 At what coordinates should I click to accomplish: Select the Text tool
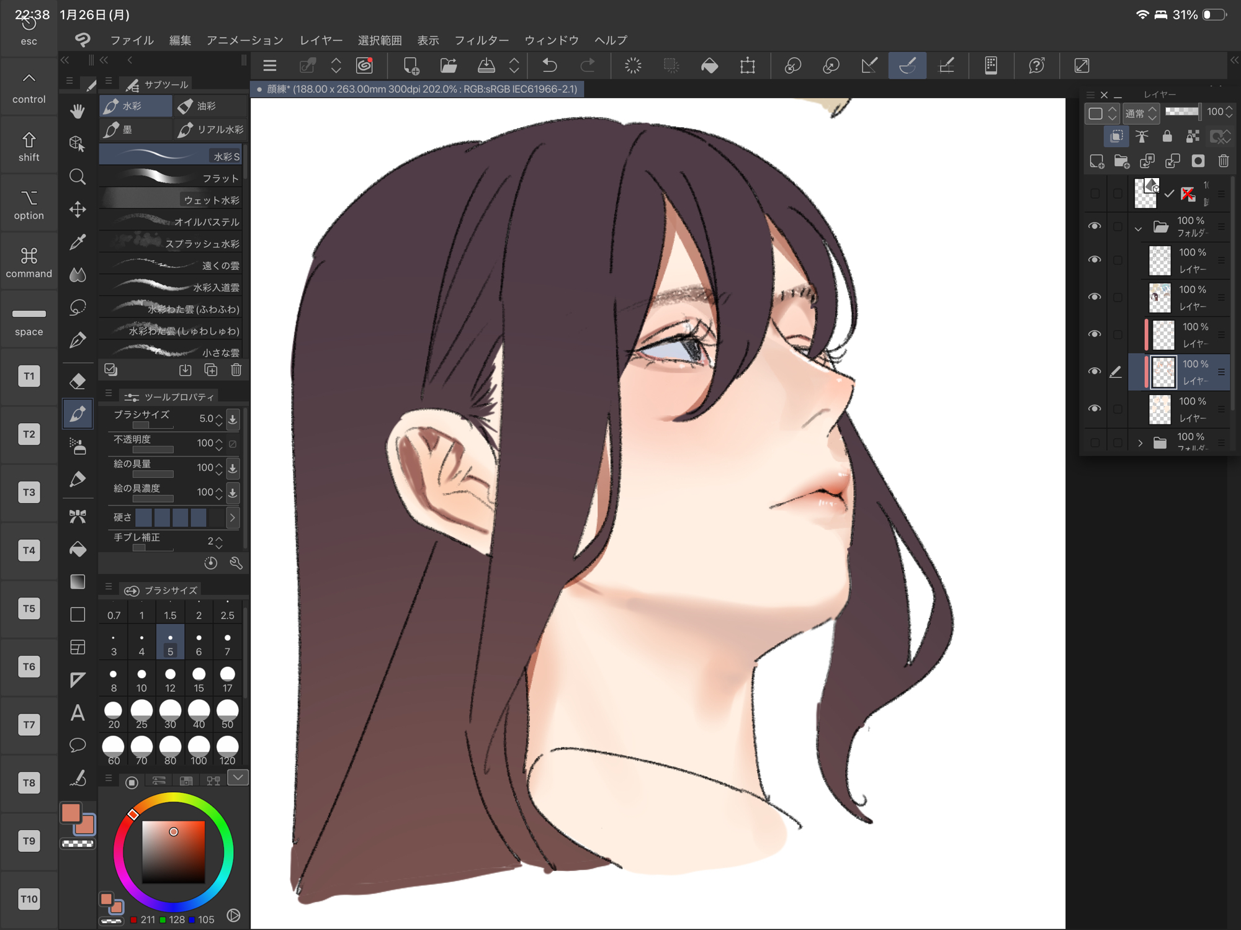(x=78, y=713)
